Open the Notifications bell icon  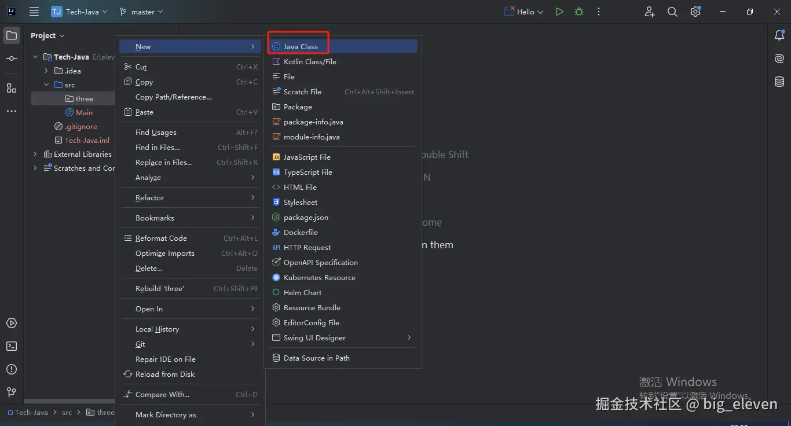tap(779, 35)
